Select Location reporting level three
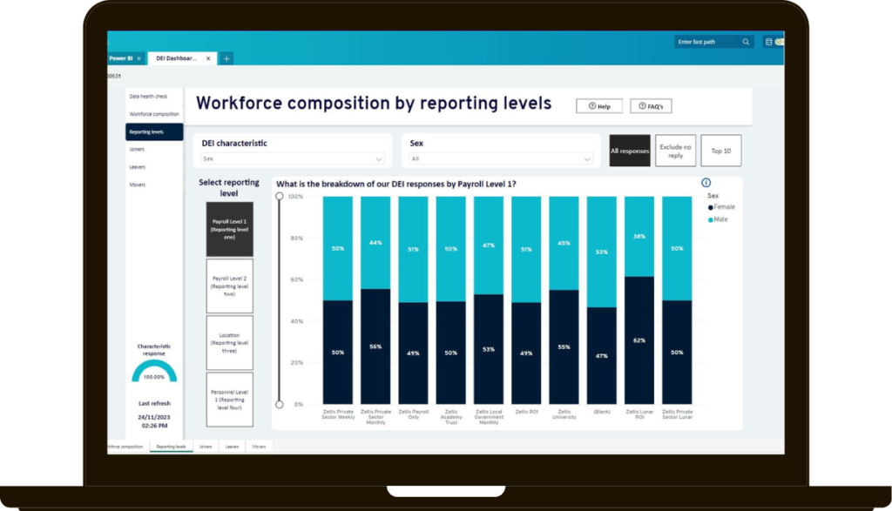This screenshot has width=892, height=511. coord(229,342)
